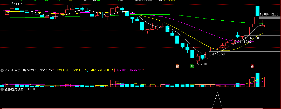Click the 10.38 price annotation
This screenshot has height=109, width=281.
(259, 38)
